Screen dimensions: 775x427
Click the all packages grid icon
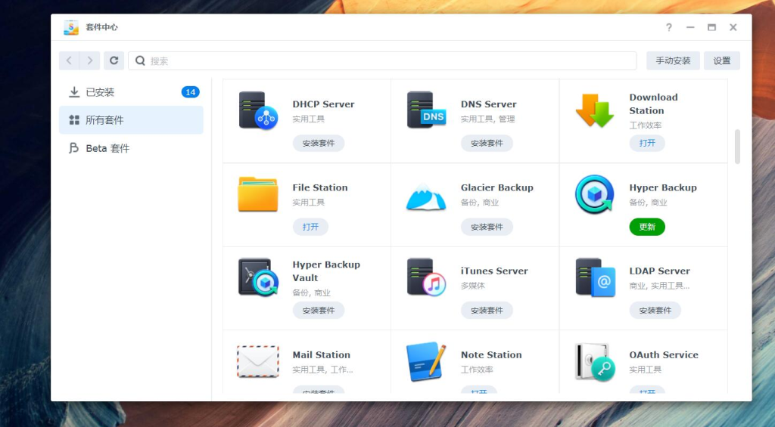(x=74, y=120)
